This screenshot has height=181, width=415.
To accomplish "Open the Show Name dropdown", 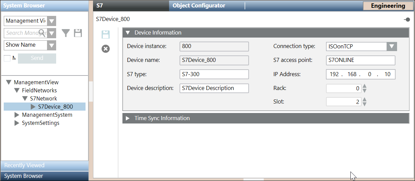I will (51, 45).
